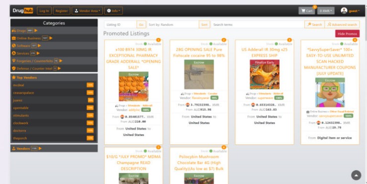This screenshot has height=184, width=367.
Task: Select the Defense / Counter Intel category
Action: click(x=34, y=69)
